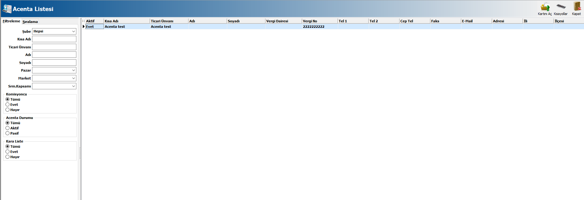Click the Tel 1 column header
This screenshot has height=200, width=584.
(x=353, y=21)
